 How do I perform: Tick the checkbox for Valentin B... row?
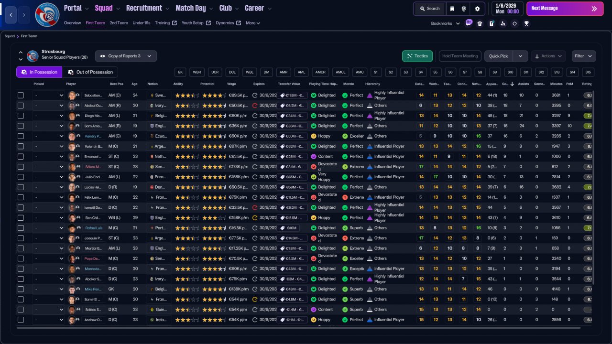tap(21, 146)
